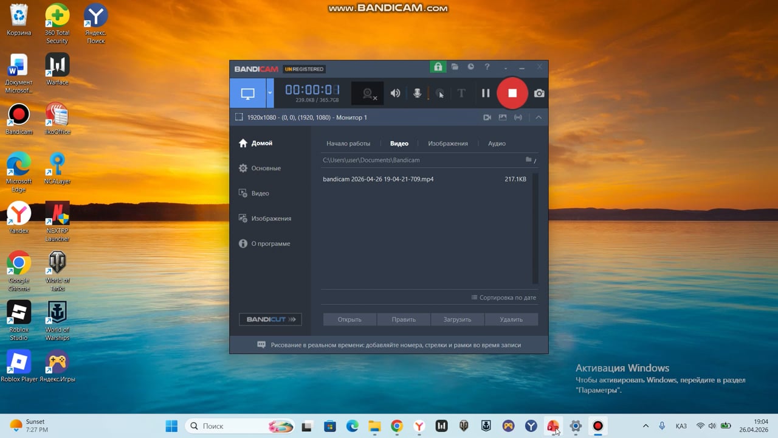Pause the current Bandicam recording

point(486,93)
